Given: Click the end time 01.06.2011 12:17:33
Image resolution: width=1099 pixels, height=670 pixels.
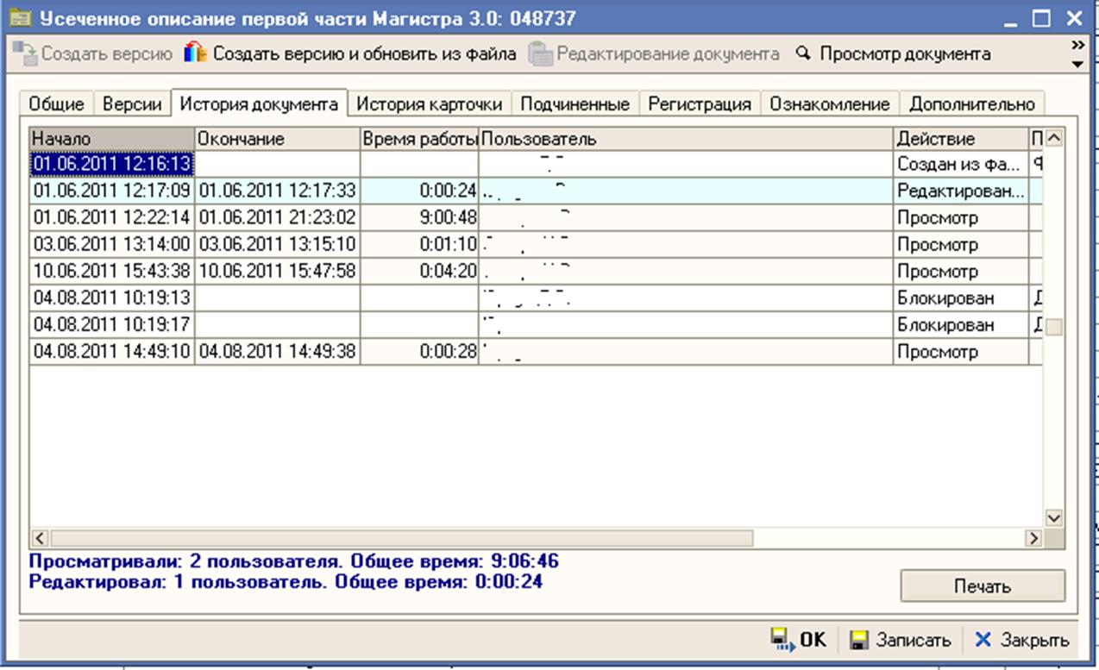Looking at the screenshot, I should coord(277,191).
